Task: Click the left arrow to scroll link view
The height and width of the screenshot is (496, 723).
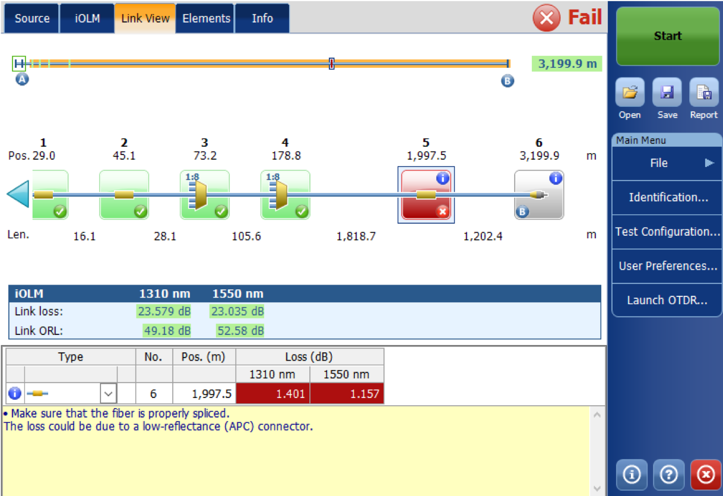Action: 18,195
